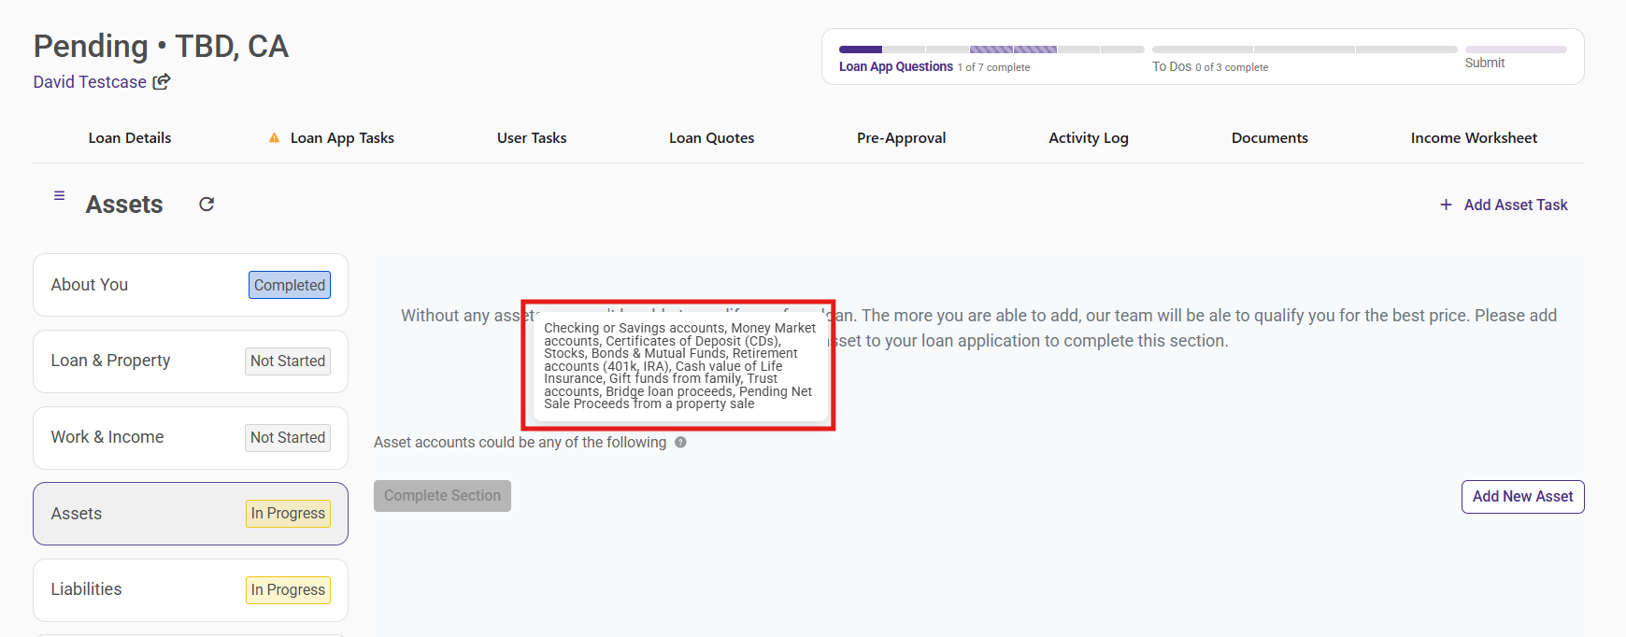Open the Documents tab
This screenshot has width=1626, height=637.
[1269, 138]
